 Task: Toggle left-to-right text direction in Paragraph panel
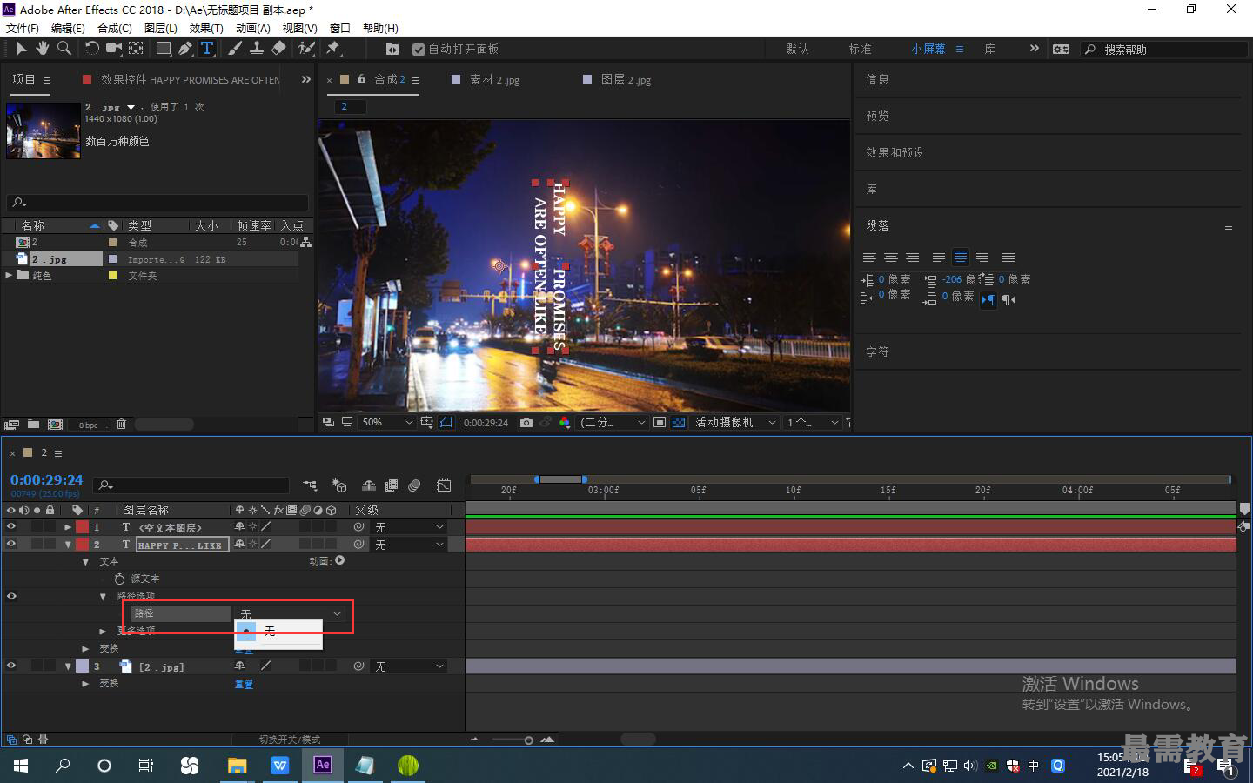[x=988, y=300]
